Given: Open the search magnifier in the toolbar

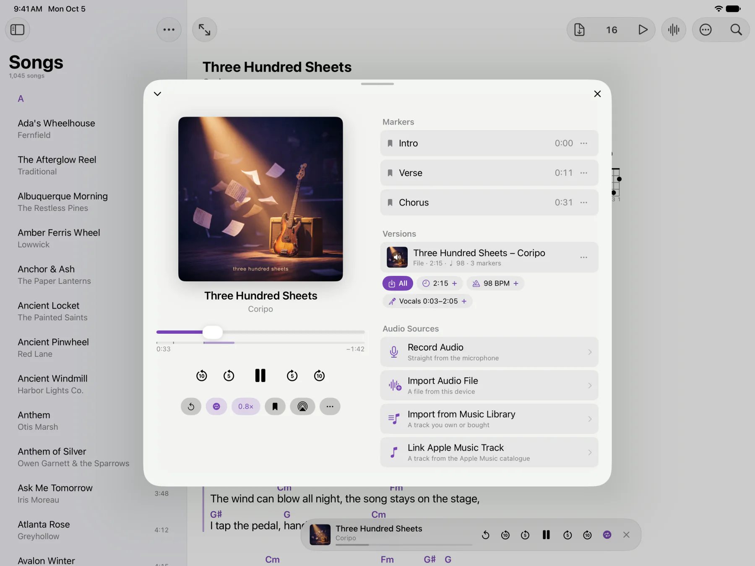Looking at the screenshot, I should (736, 30).
